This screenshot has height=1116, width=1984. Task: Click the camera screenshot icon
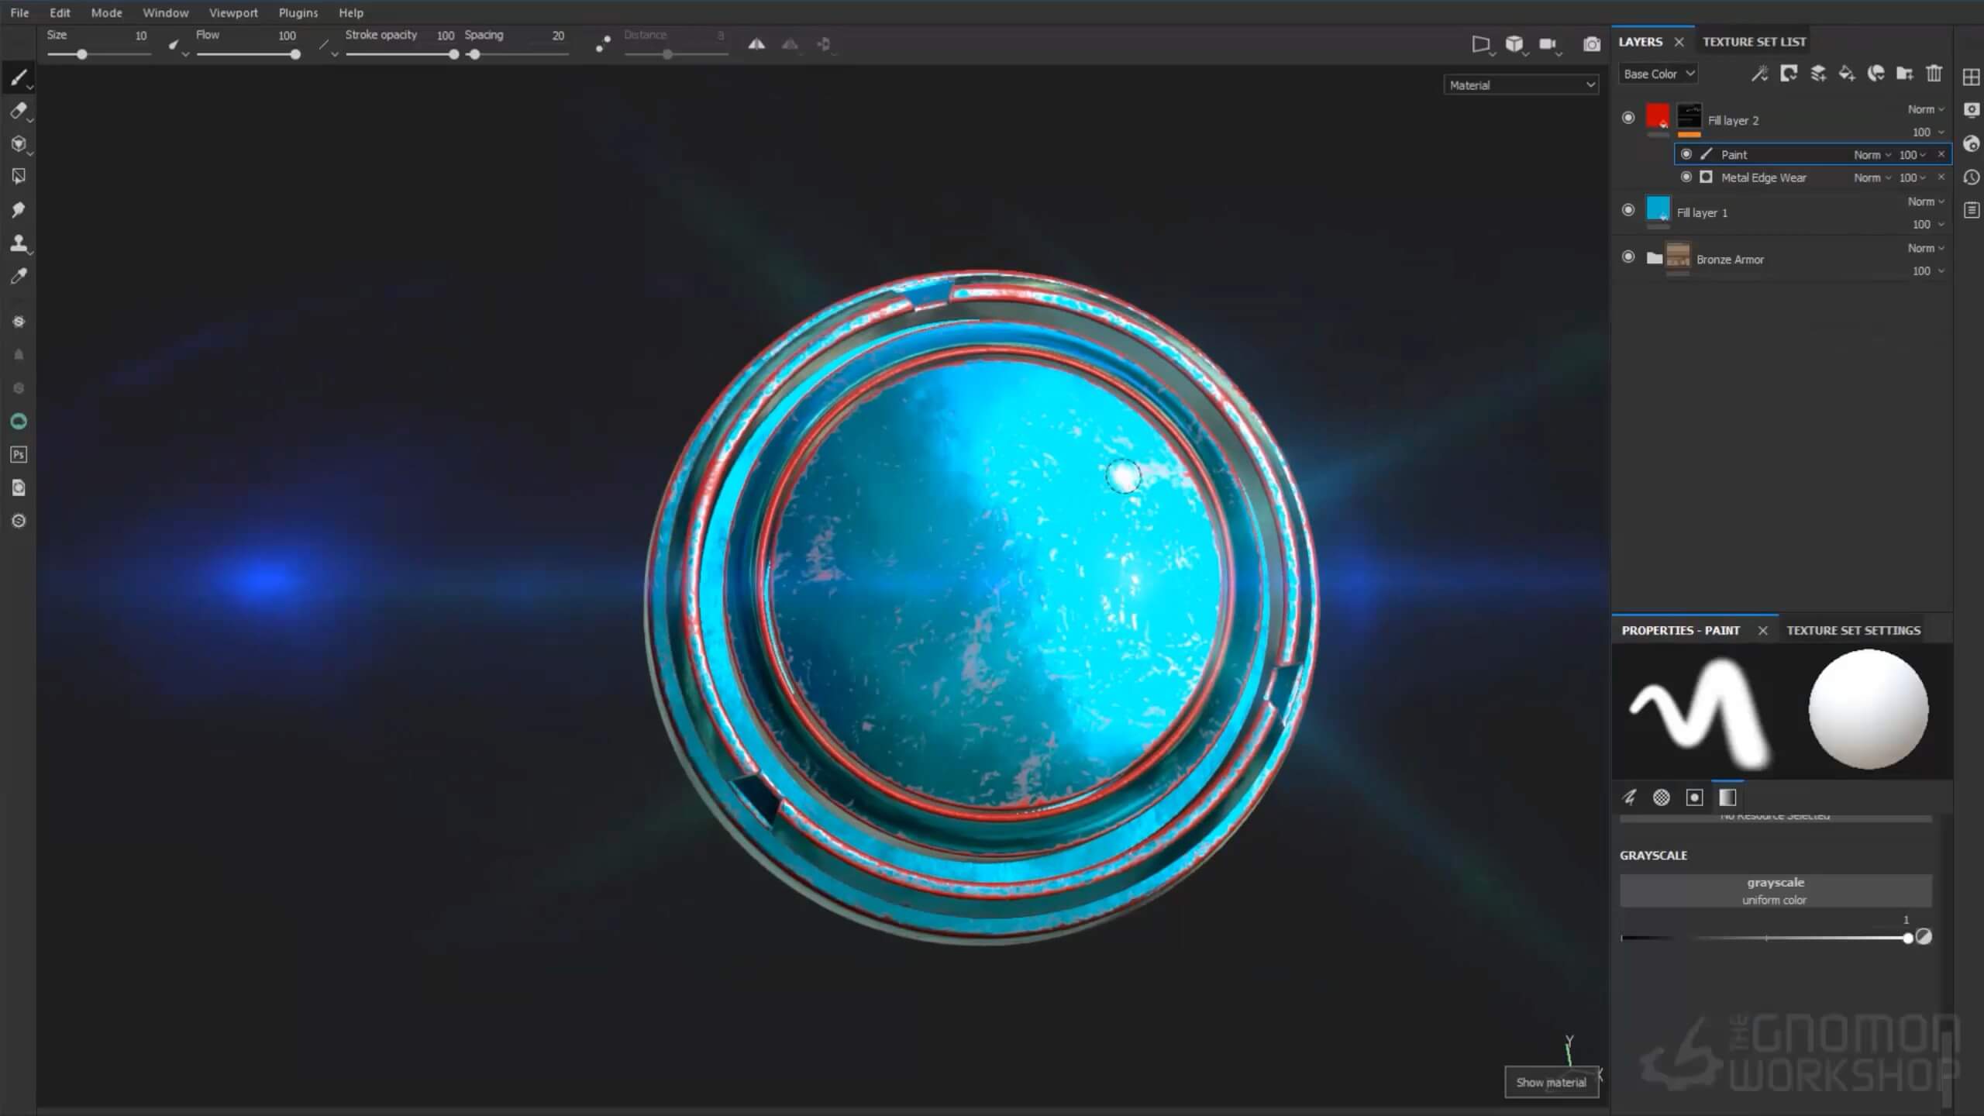tap(1591, 44)
